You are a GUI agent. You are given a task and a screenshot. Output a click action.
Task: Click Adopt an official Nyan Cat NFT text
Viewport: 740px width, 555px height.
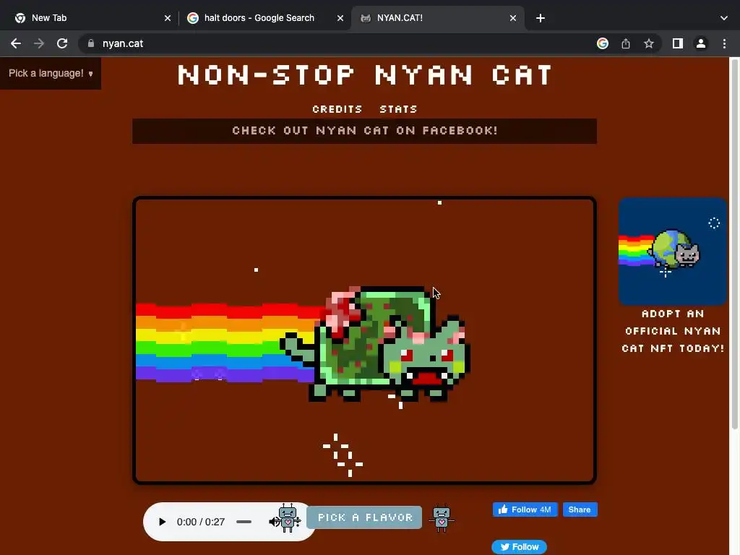click(x=673, y=331)
